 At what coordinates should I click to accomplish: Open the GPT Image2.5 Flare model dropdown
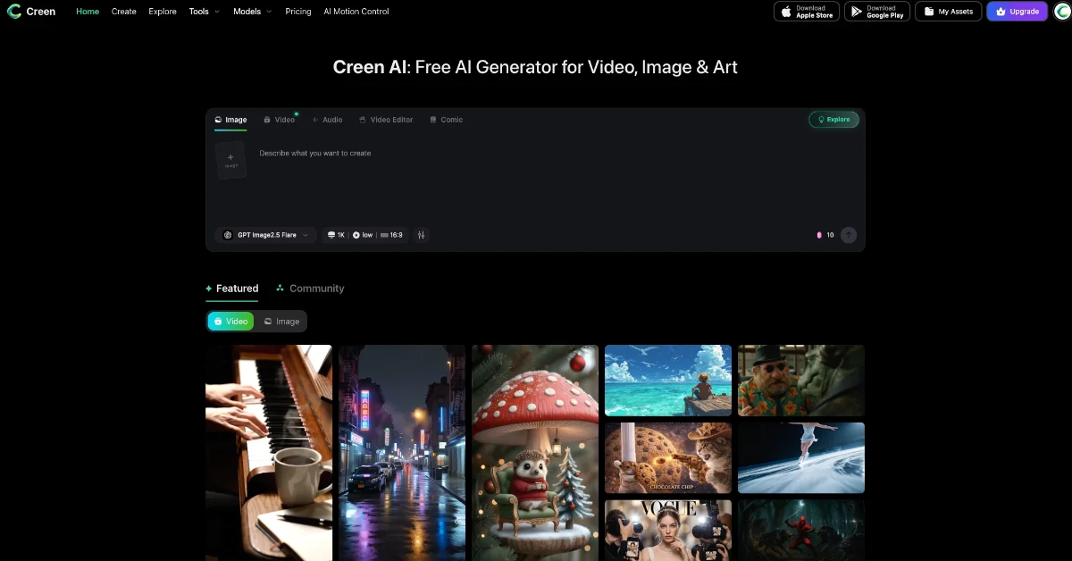point(265,235)
